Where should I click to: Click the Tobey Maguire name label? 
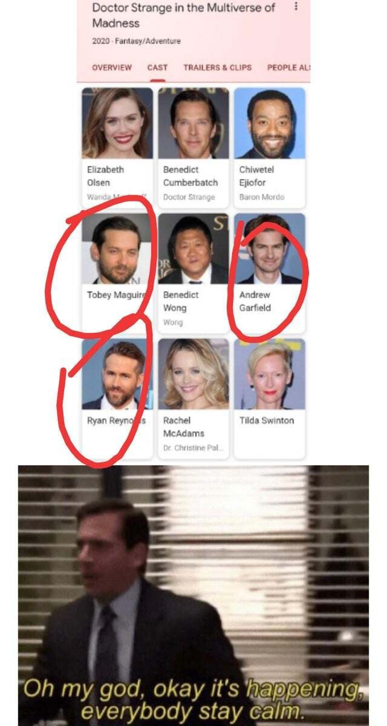(117, 295)
